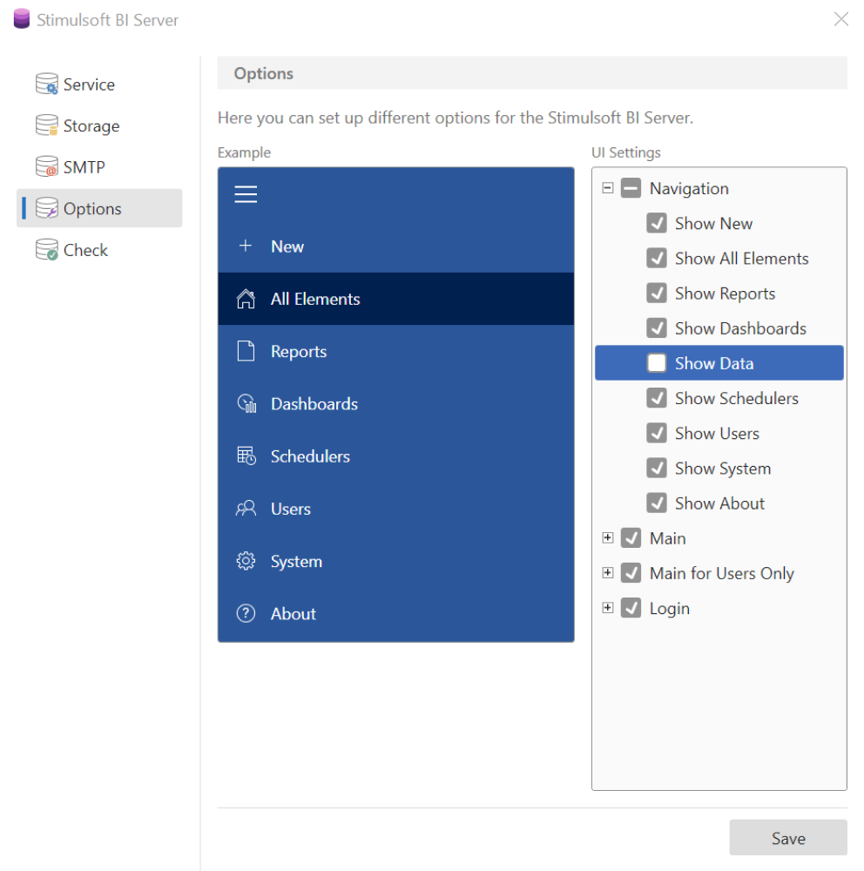Select Schedulers in example menu
864x871 pixels.
coord(395,456)
